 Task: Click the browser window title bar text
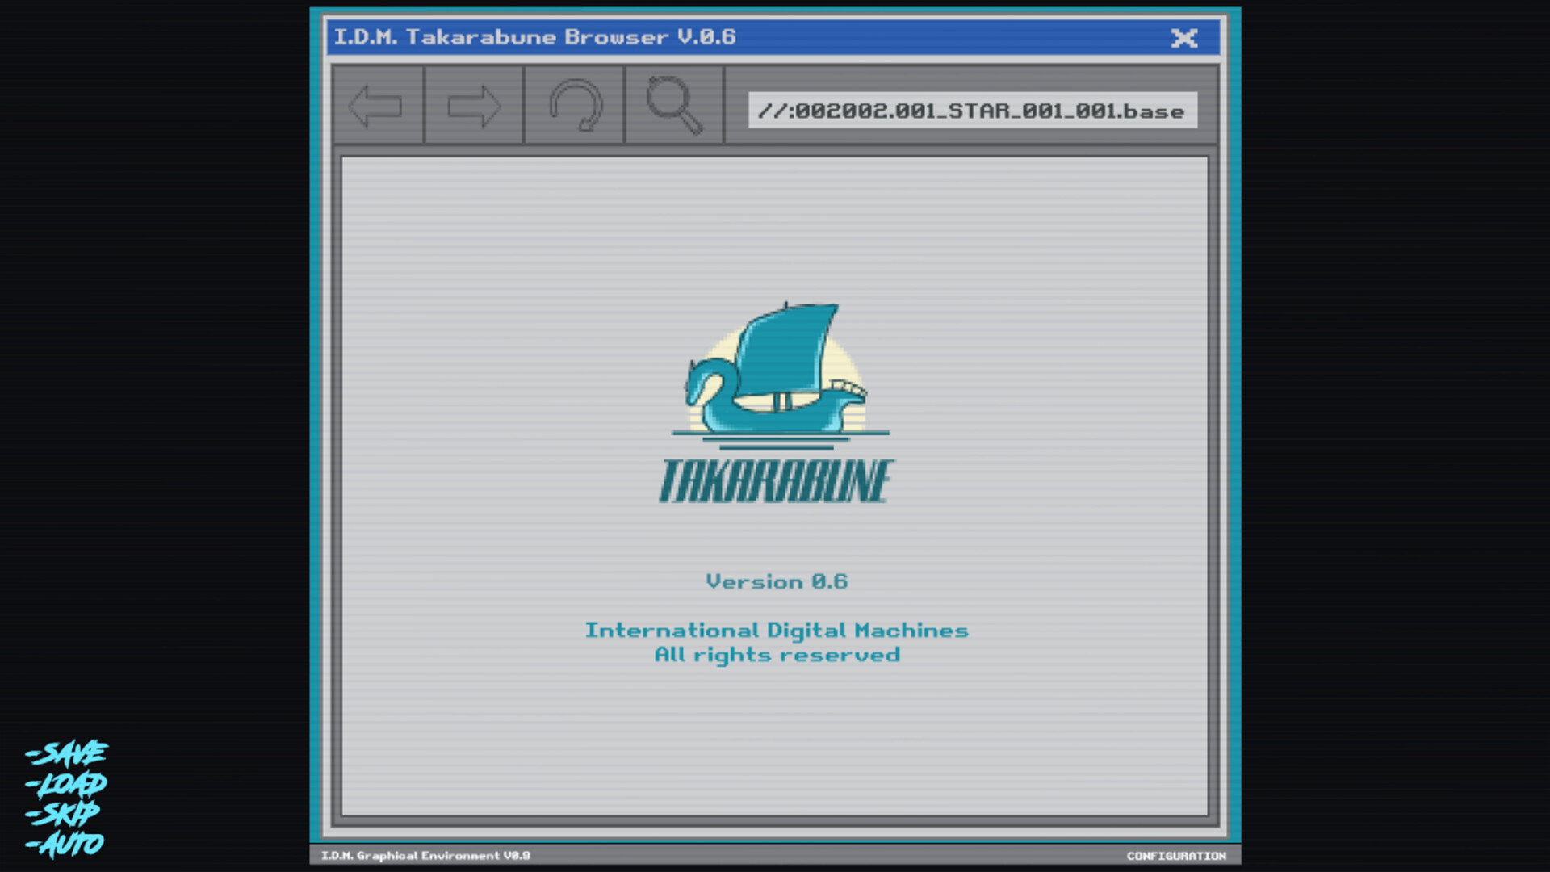tap(534, 37)
